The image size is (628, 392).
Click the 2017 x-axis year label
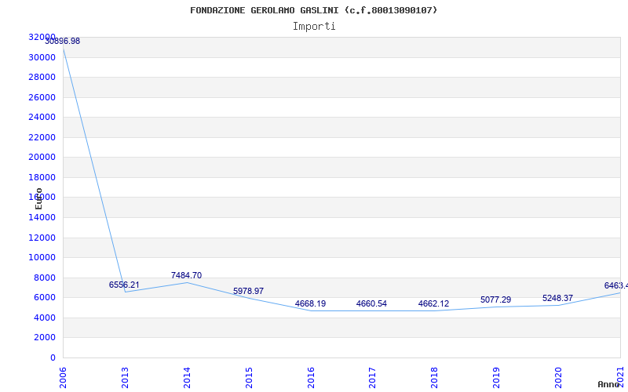tap(372, 378)
